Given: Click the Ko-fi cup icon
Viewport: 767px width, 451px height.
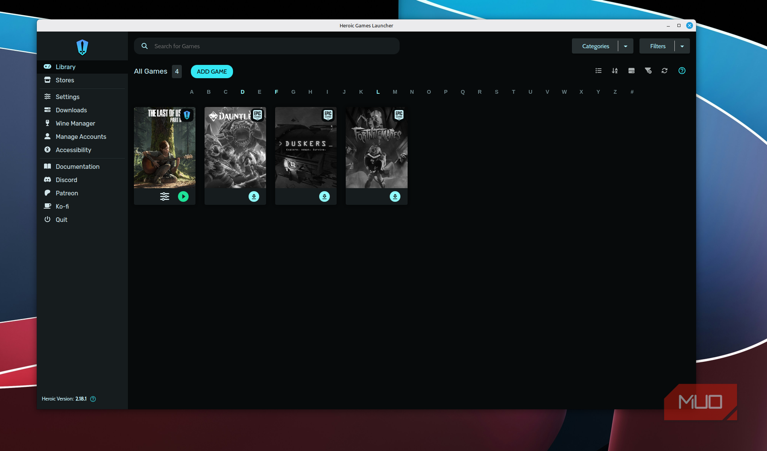Looking at the screenshot, I should click(47, 206).
